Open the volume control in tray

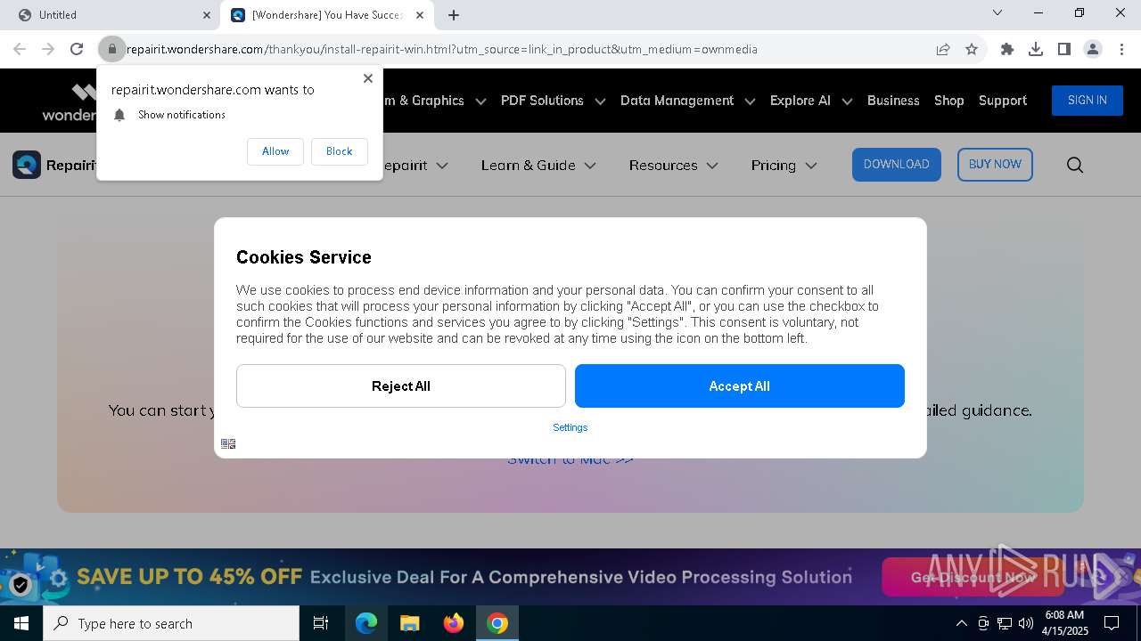click(x=1025, y=623)
